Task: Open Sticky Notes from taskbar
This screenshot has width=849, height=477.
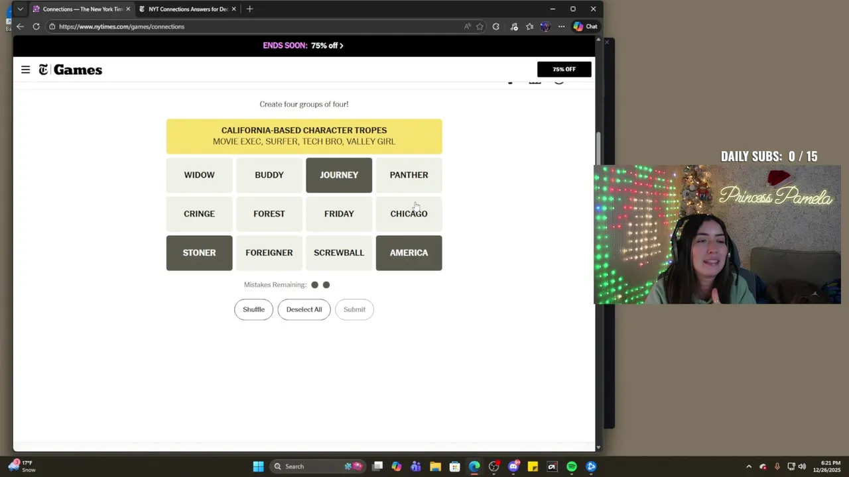Action: click(x=533, y=466)
